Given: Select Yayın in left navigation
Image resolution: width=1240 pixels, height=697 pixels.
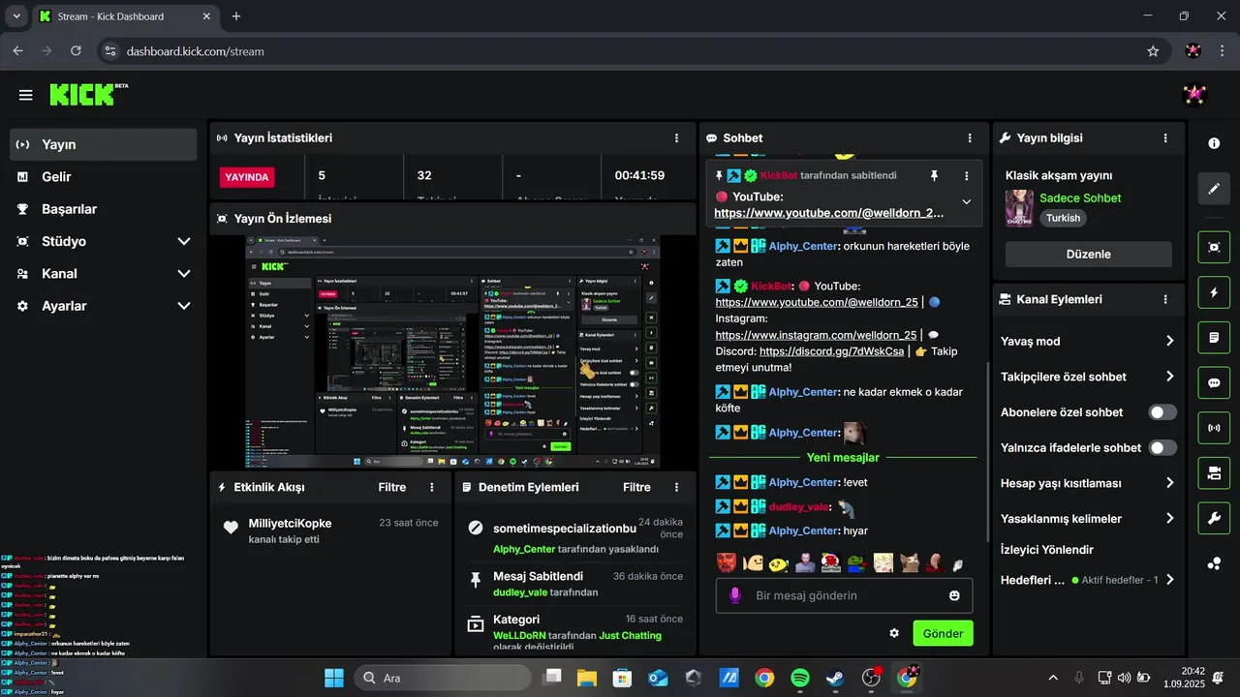Looking at the screenshot, I should [x=105, y=144].
